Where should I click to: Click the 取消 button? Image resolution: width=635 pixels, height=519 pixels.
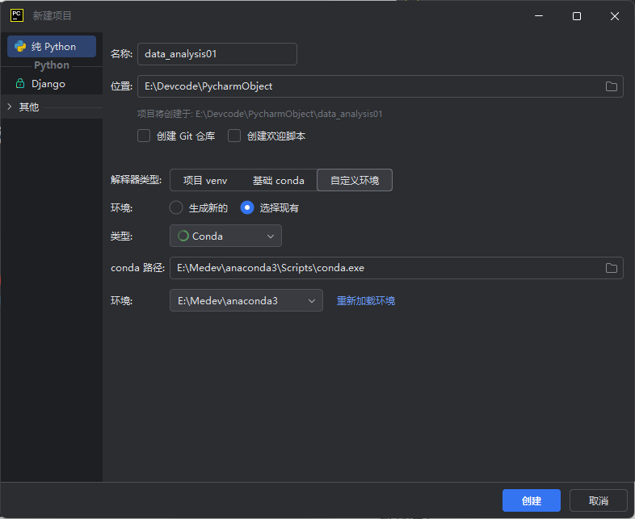(599, 500)
